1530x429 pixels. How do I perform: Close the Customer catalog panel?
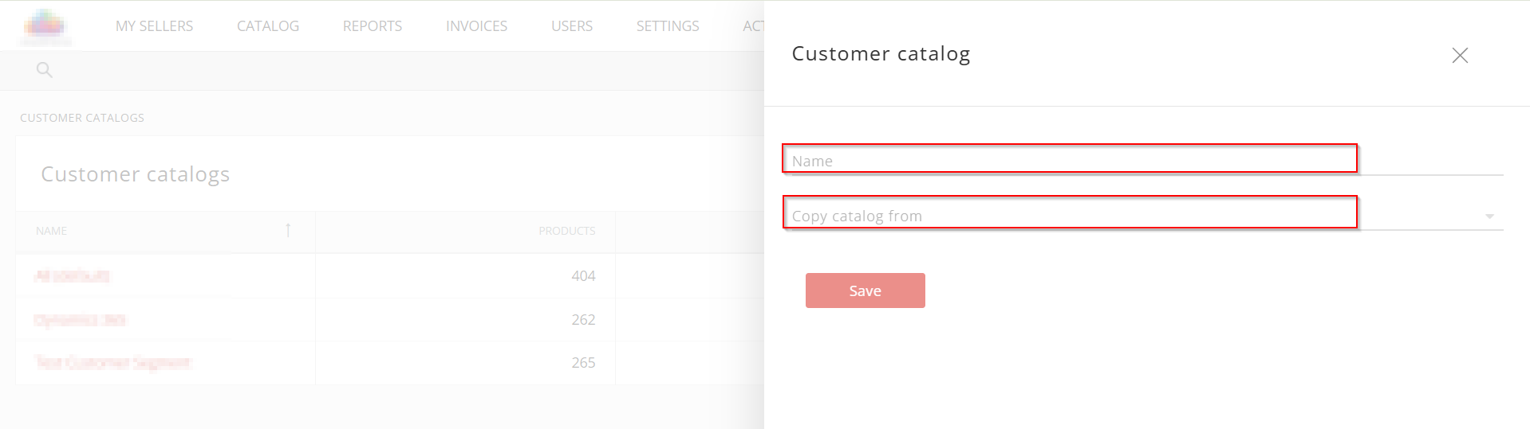(1459, 55)
